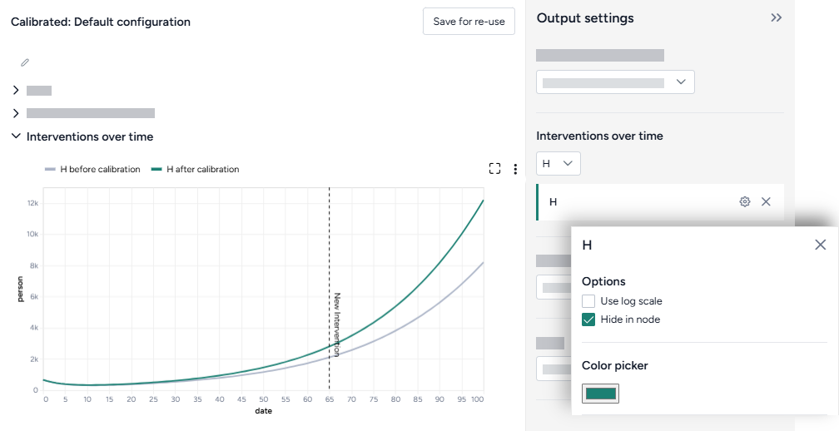Screen dimensions: 839x431
Task: Uncheck the Hide in node option
Action: click(x=588, y=320)
